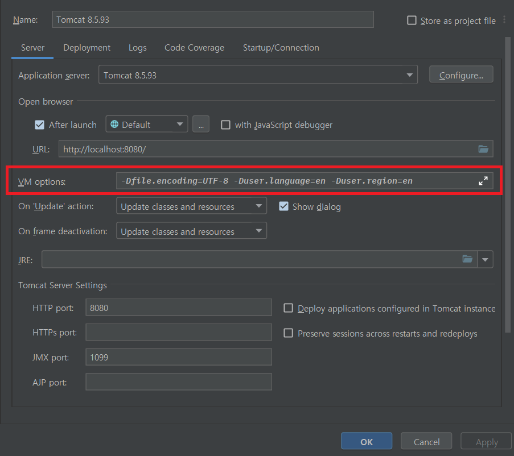
Task: Switch to the Logs tab
Action: pyautogui.click(x=138, y=48)
